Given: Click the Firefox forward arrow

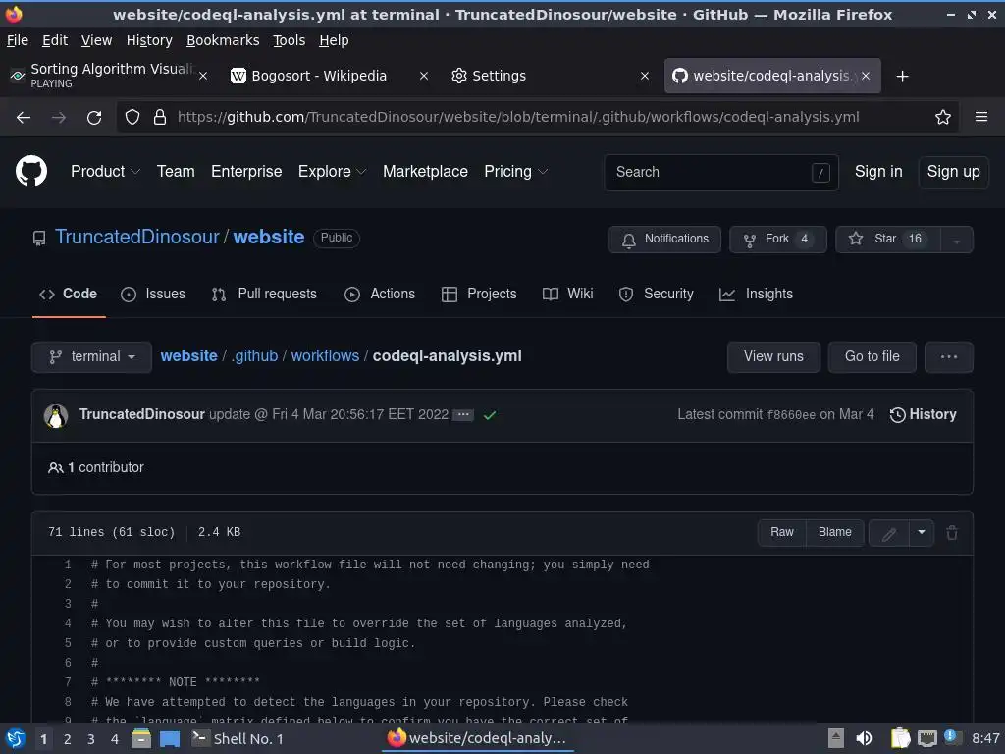Looking at the screenshot, I should [x=59, y=118].
